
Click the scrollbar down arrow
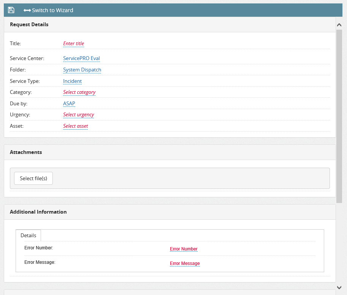click(x=339, y=287)
